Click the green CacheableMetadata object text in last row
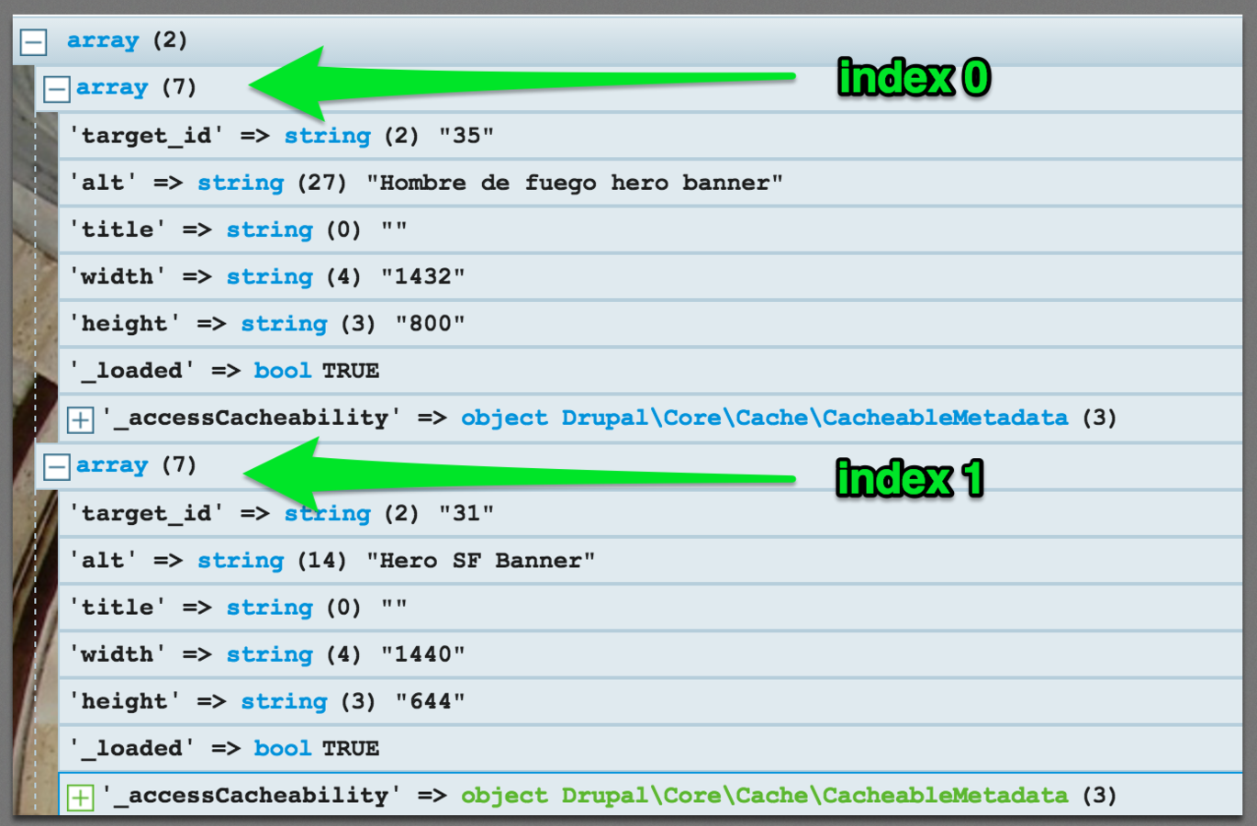This screenshot has width=1257, height=826. [764, 796]
